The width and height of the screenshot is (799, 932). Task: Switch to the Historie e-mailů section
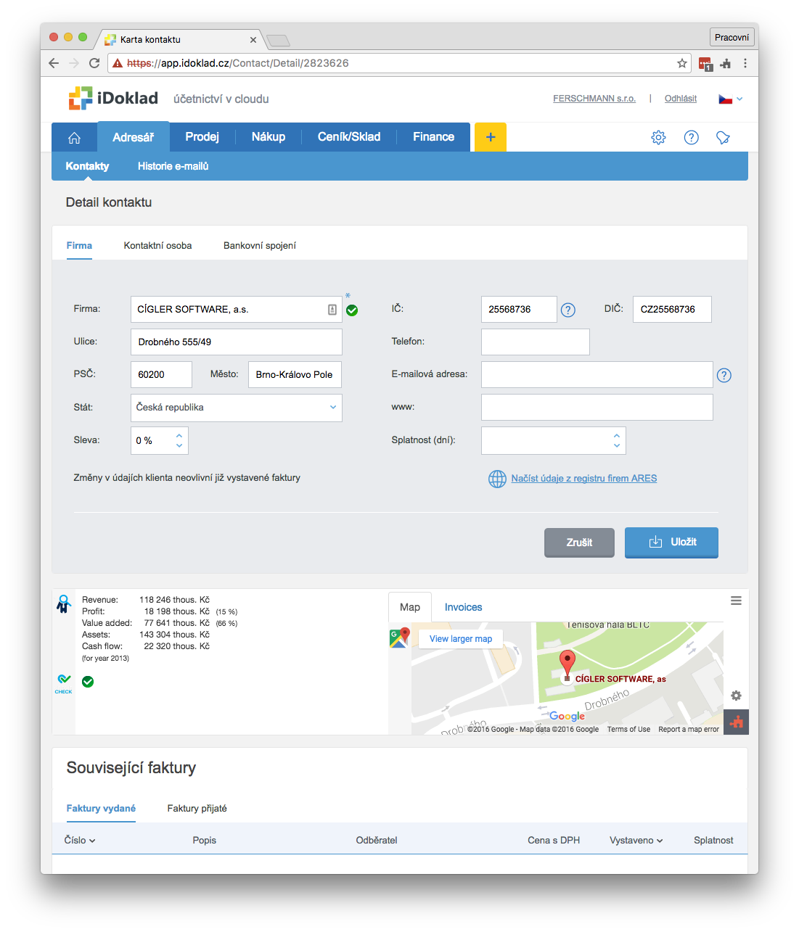pyautogui.click(x=173, y=166)
